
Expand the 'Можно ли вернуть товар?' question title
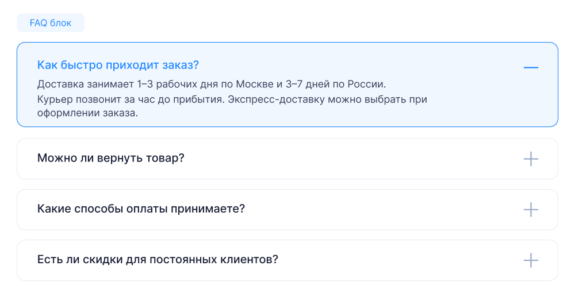110,158
